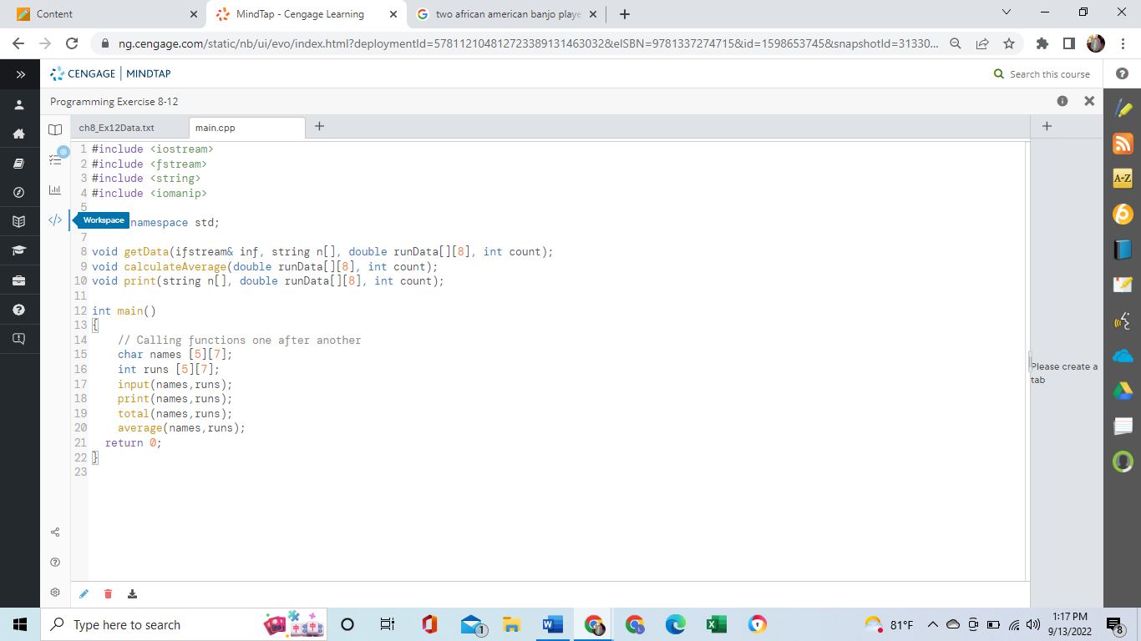
Task: Open the compass navigation icon
Action: pos(19,193)
